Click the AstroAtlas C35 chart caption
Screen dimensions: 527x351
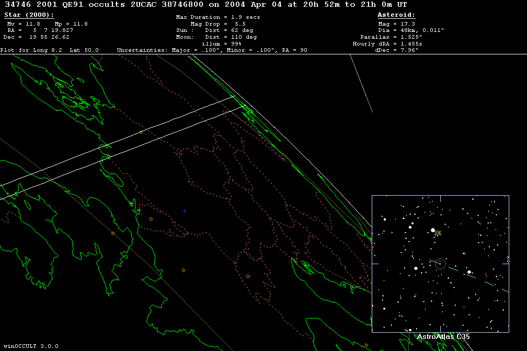coord(443,337)
